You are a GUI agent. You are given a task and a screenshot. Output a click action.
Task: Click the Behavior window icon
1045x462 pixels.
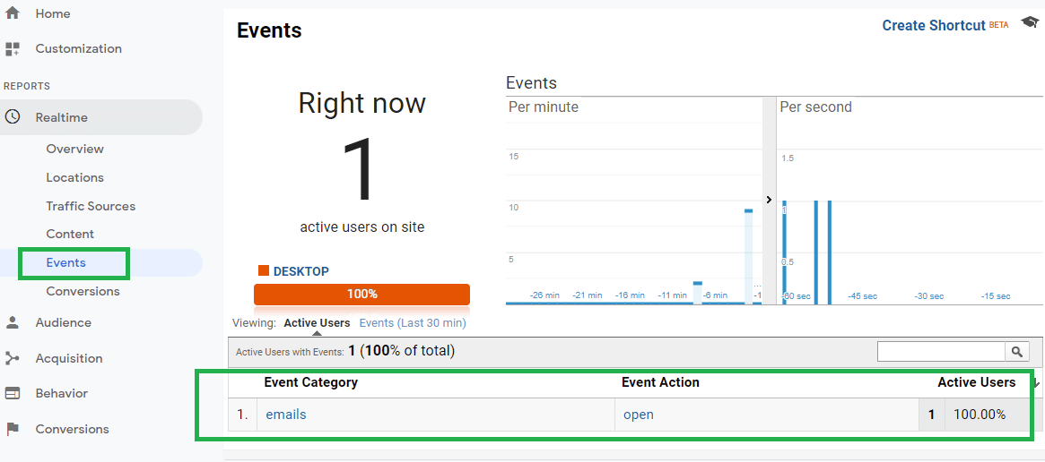pos(12,393)
